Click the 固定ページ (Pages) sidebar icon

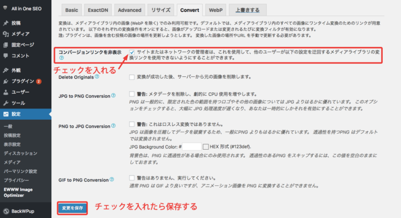click(x=5, y=44)
